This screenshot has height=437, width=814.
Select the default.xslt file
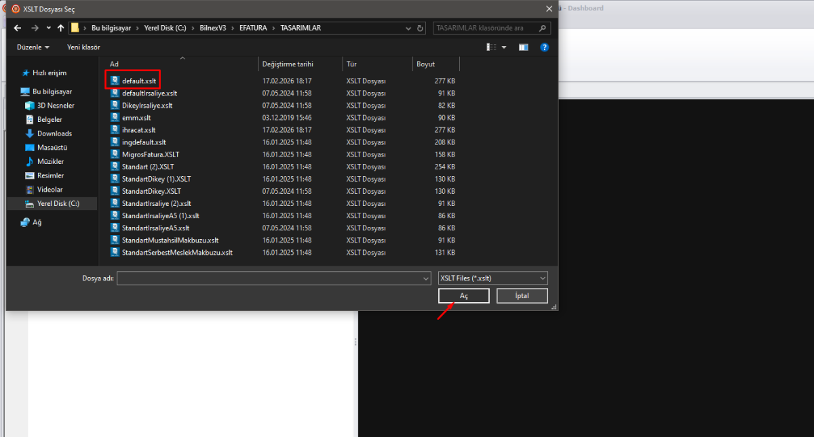tap(138, 81)
